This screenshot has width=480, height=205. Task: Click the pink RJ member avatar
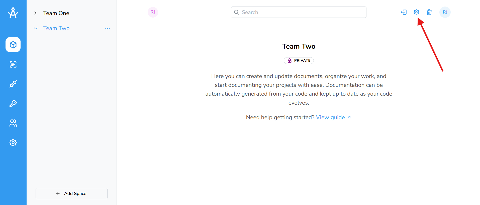[x=153, y=12]
